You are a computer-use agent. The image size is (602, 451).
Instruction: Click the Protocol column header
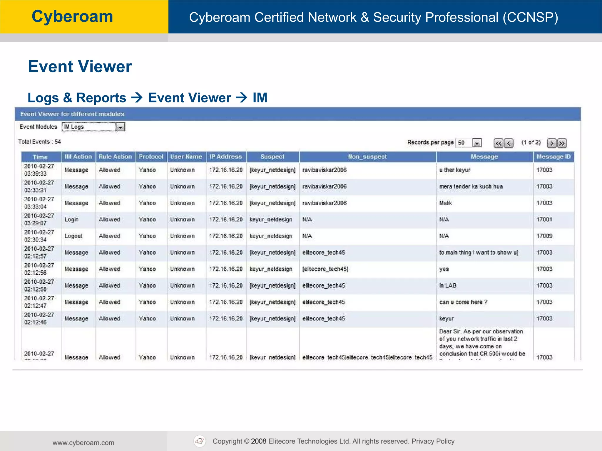pyautogui.click(x=151, y=157)
